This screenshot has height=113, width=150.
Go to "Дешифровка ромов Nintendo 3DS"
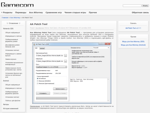click(x=12, y=46)
